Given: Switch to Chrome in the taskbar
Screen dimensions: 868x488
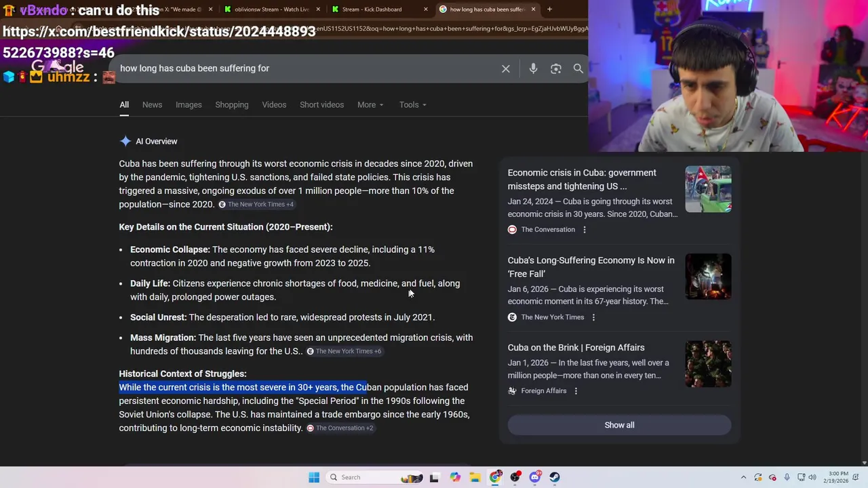Looking at the screenshot, I should click(x=495, y=477).
